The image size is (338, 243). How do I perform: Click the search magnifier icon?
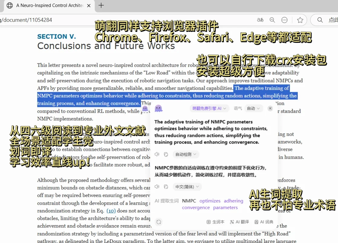[320, 20]
